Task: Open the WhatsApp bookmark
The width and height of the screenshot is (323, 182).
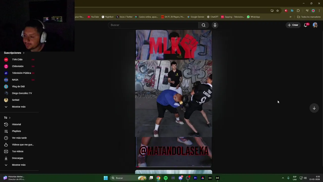Action: pos(253,17)
